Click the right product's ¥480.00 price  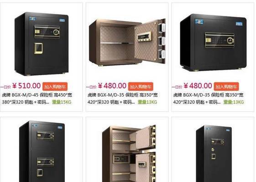point(198,86)
